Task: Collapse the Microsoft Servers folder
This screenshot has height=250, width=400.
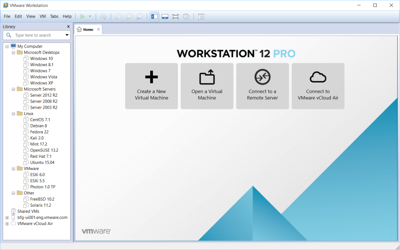Action: click(x=13, y=89)
